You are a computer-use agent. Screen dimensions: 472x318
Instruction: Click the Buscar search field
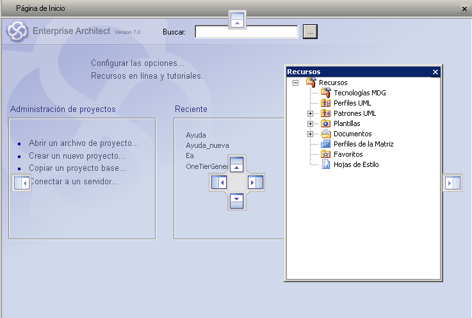(x=246, y=32)
